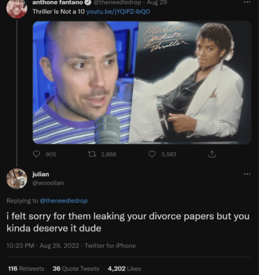View the 116 Retweets list

(26, 268)
